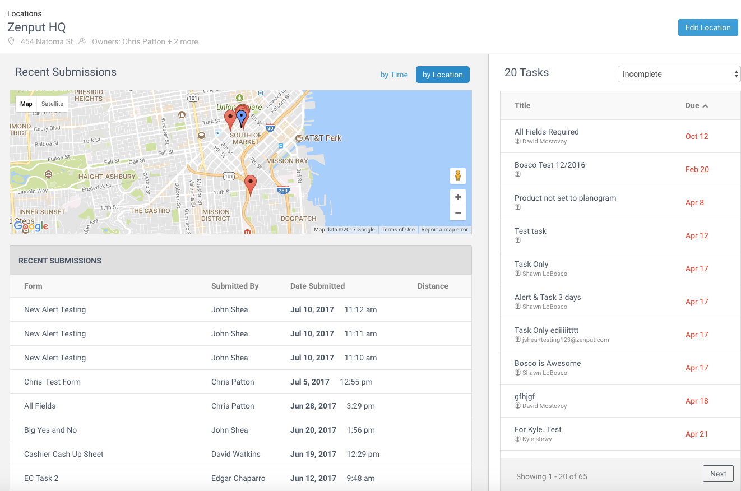The height and width of the screenshot is (491, 741).
Task: Open Terms of Use map link
Action: (x=398, y=230)
